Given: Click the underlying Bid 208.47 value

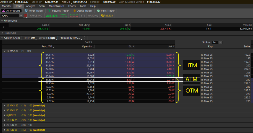Looking at the screenshot, I should 124,29.
